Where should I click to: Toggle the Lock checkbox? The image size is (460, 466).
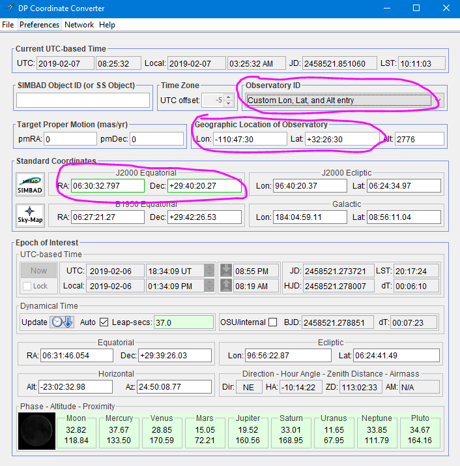tap(27, 286)
